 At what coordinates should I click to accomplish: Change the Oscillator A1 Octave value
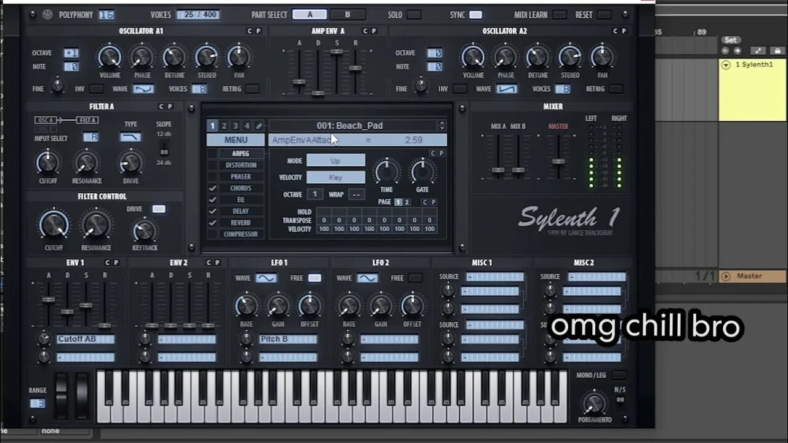[x=71, y=53]
